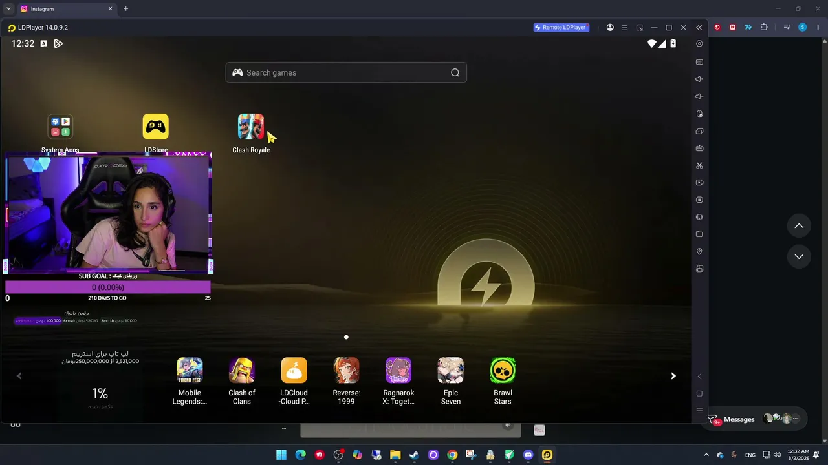This screenshot has width=828, height=465.
Task: Click the magnifier icon in the search bar
Action: coord(455,72)
